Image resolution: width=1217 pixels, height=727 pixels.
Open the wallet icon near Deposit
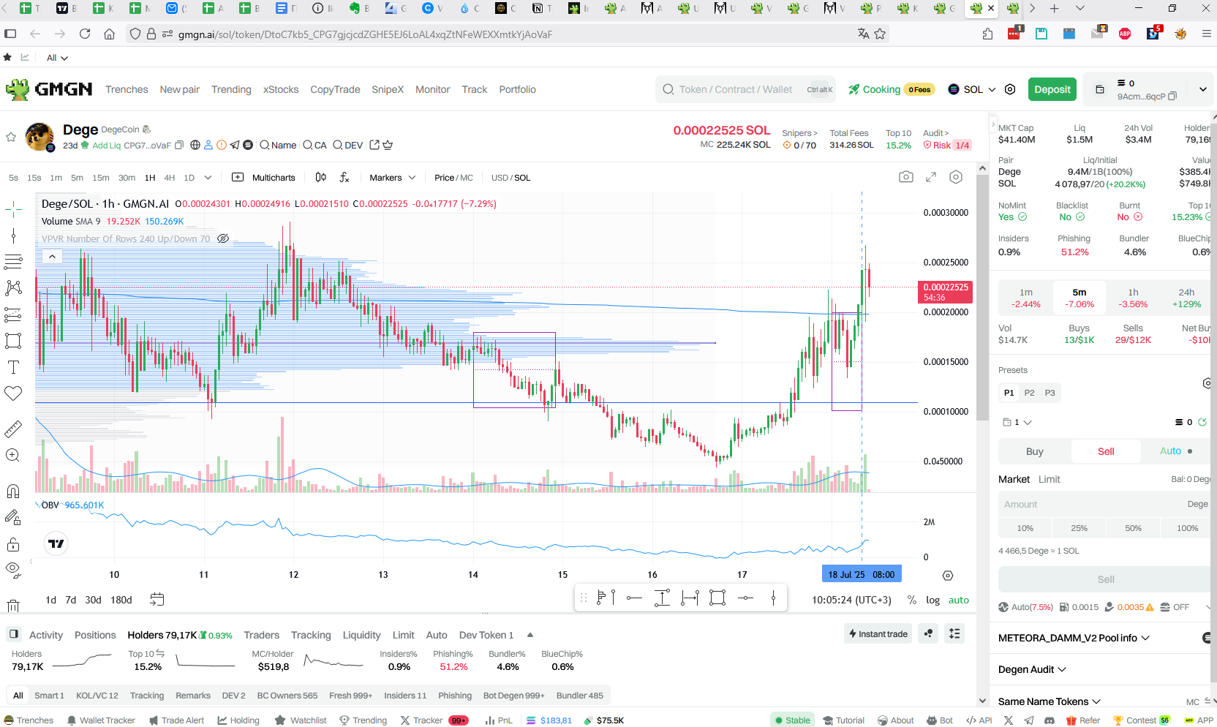[1099, 89]
